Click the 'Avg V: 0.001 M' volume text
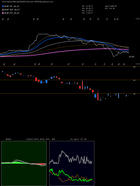This screenshot has width=140, height=186. point(111,6)
